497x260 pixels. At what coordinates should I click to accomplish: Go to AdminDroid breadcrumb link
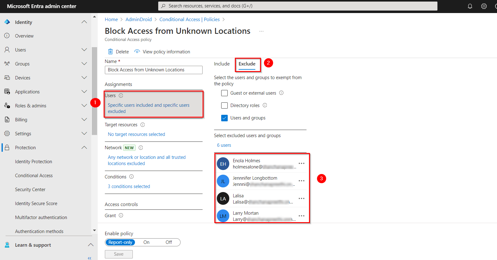[x=139, y=19]
